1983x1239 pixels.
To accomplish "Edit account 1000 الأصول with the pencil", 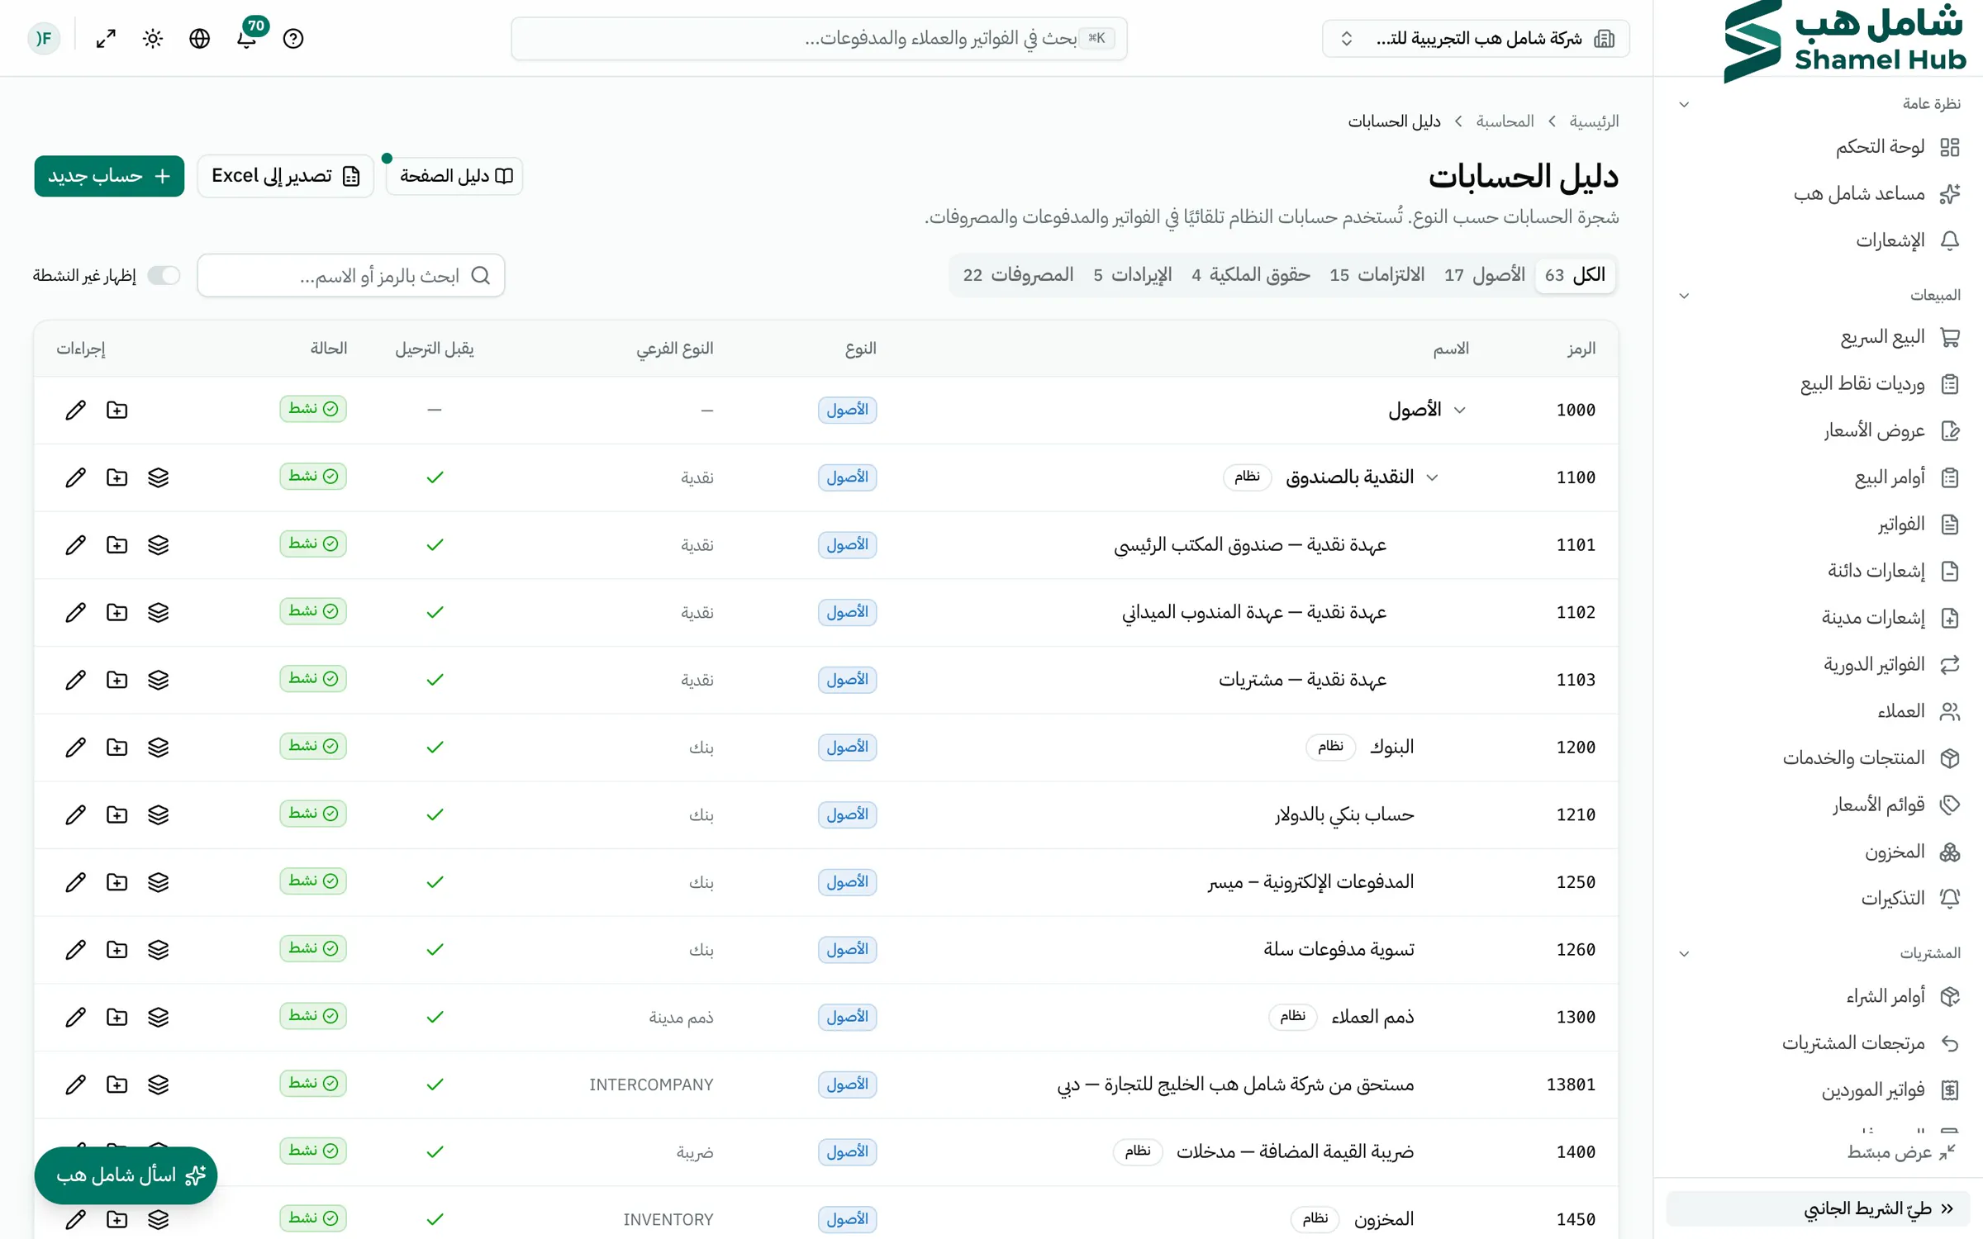I will (x=75, y=410).
